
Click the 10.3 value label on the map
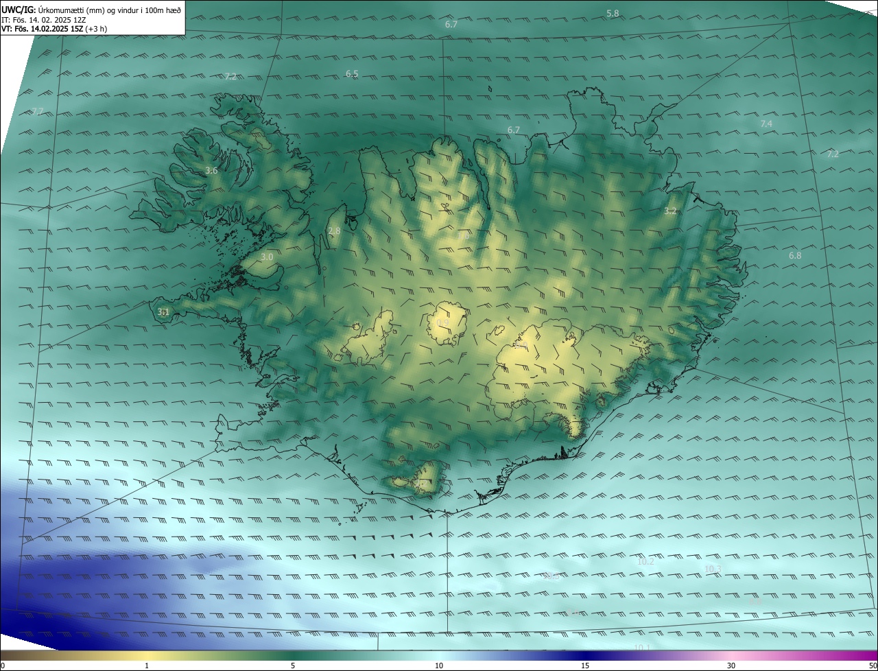tap(713, 569)
